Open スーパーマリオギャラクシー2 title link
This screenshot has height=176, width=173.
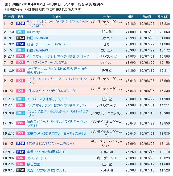pyautogui.click(x=47, y=99)
